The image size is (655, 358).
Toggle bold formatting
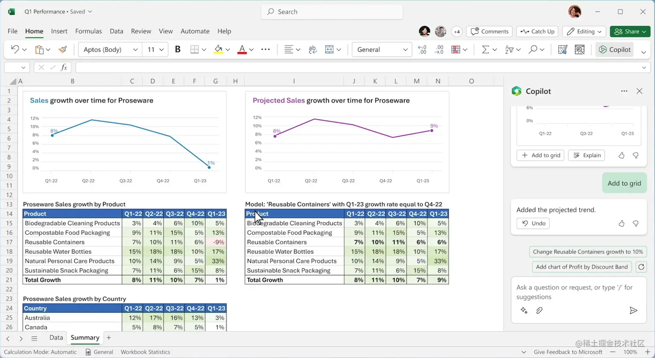click(x=178, y=49)
